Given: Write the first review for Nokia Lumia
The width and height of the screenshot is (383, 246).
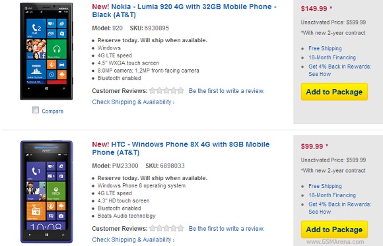Looking at the screenshot, I should (x=226, y=91).
